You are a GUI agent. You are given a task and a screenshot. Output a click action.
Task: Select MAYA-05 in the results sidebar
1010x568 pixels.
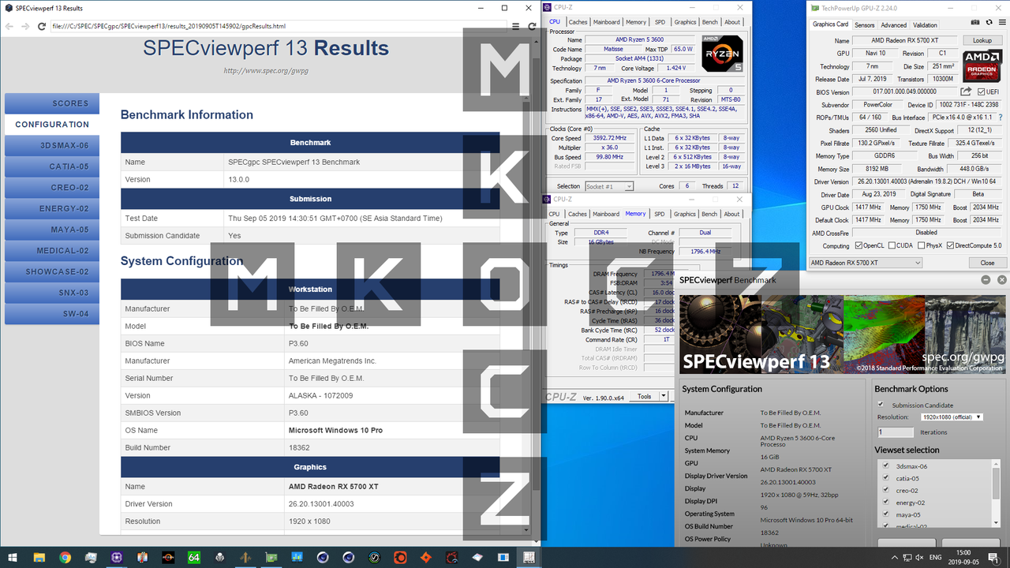pyautogui.click(x=52, y=230)
